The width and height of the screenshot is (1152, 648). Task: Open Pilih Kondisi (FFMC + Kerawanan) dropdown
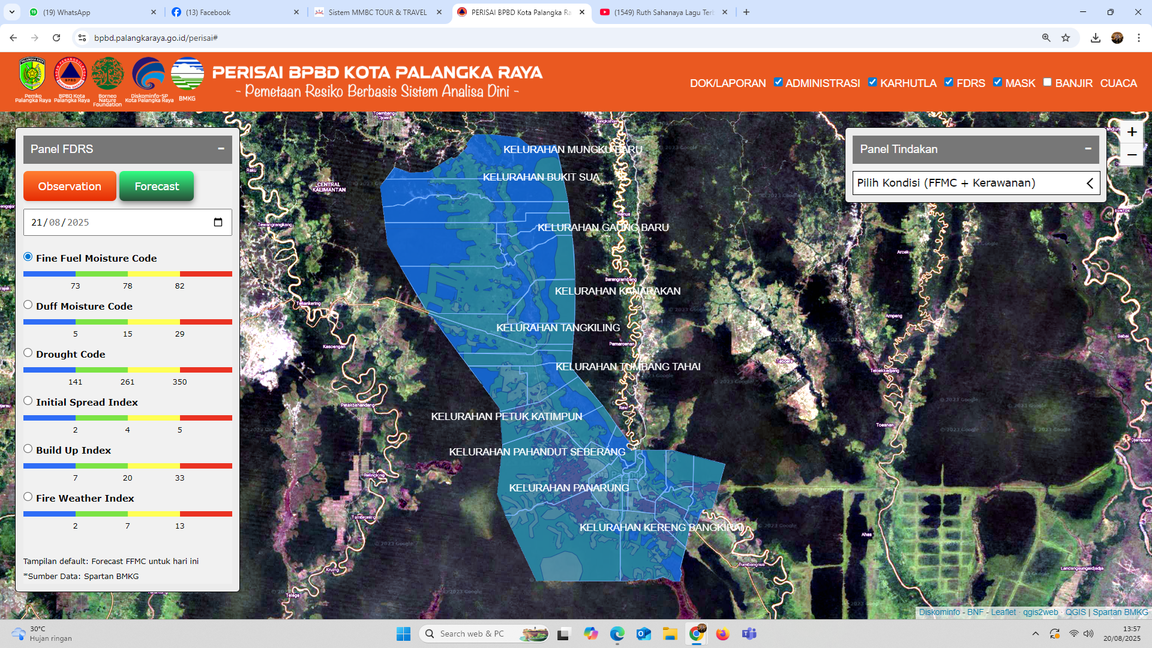tap(976, 183)
